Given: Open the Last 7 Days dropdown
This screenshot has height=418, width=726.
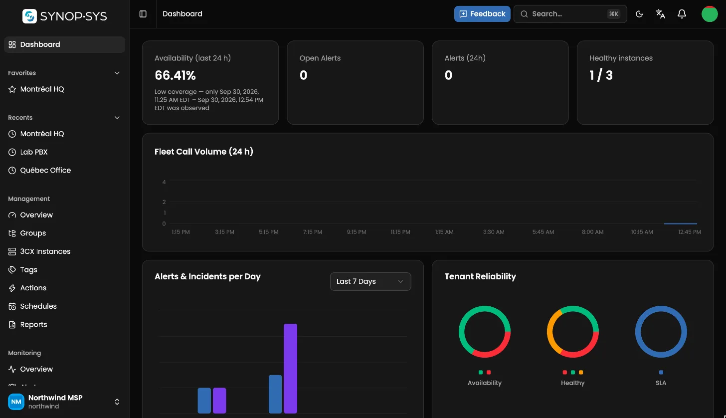Looking at the screenshot, I should (370, 281).
